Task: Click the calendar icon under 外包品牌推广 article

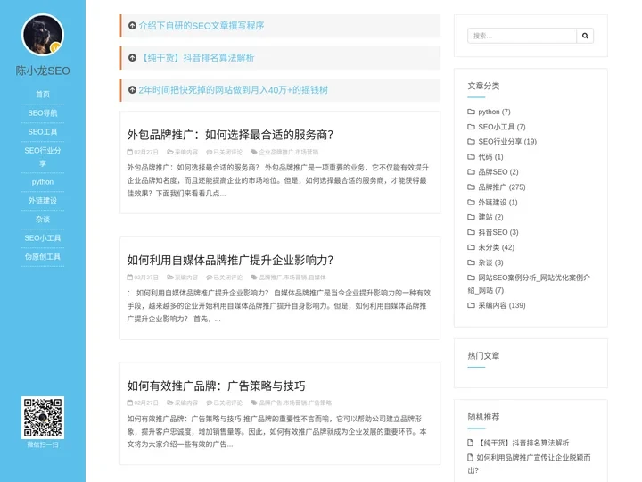Action: tap(130, 152)
